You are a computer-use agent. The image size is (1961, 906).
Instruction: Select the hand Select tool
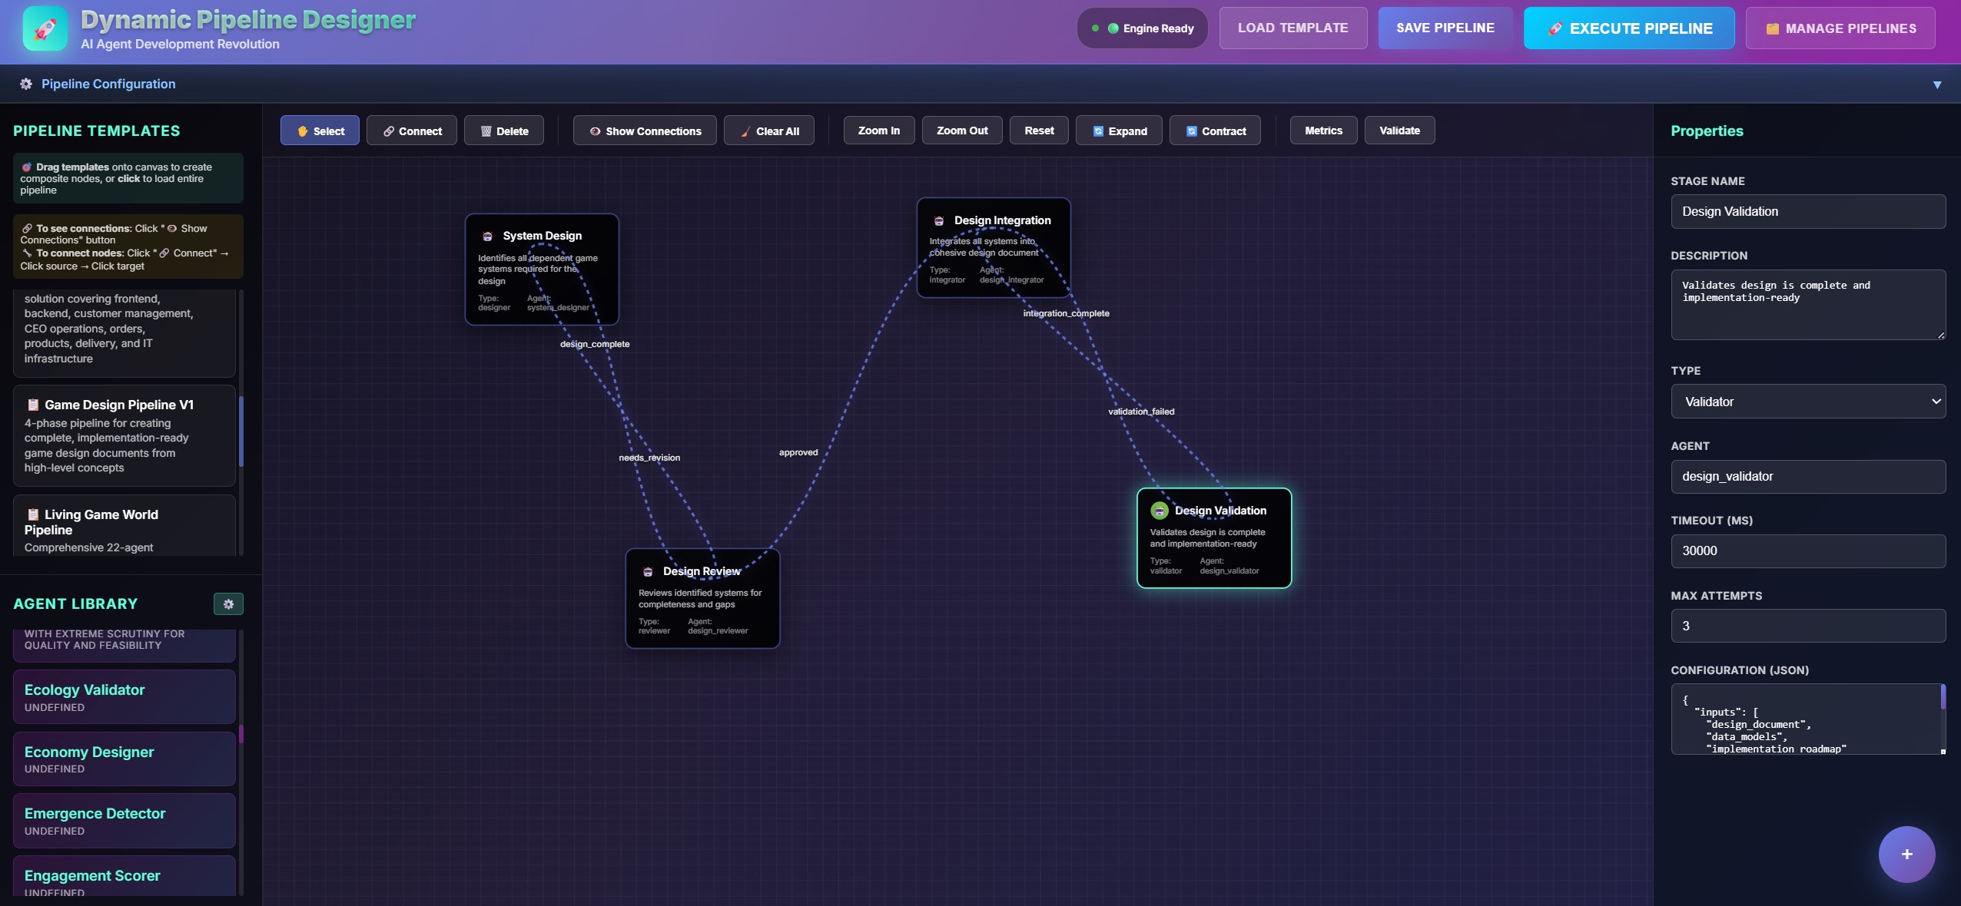(x=320, y=130)
